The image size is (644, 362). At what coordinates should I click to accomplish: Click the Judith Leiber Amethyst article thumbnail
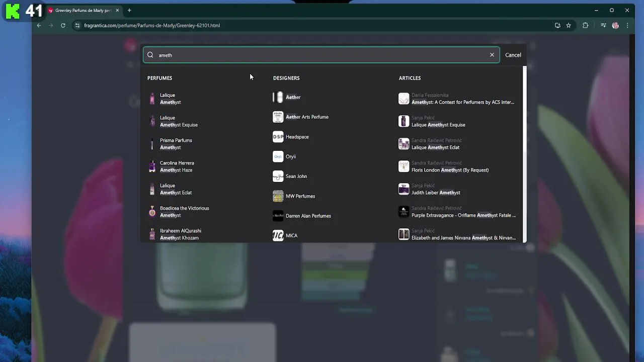pos(404,189)
